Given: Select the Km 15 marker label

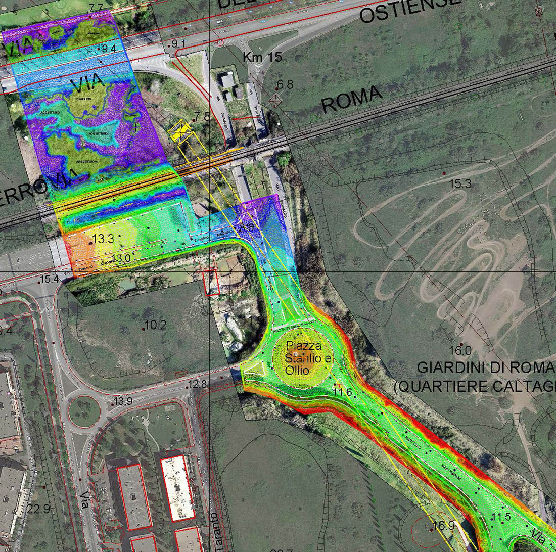Looking at the screenshot, I should click(x=262, y=57).
